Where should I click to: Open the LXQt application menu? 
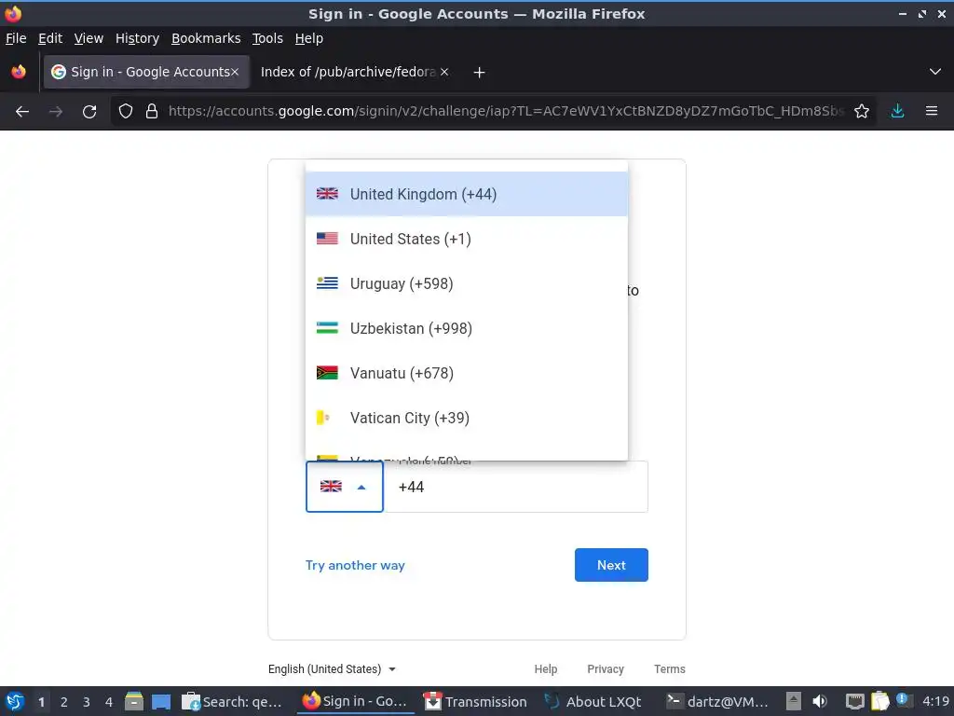[x=15, y=701]
